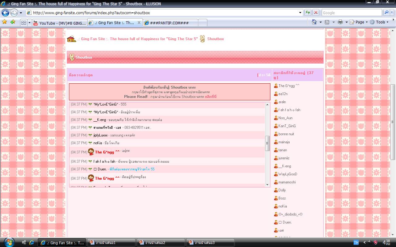The width and height of the screenshot is (396, 247).
Task: Expand the address bar history dropdown
Action: pos(300,13)
